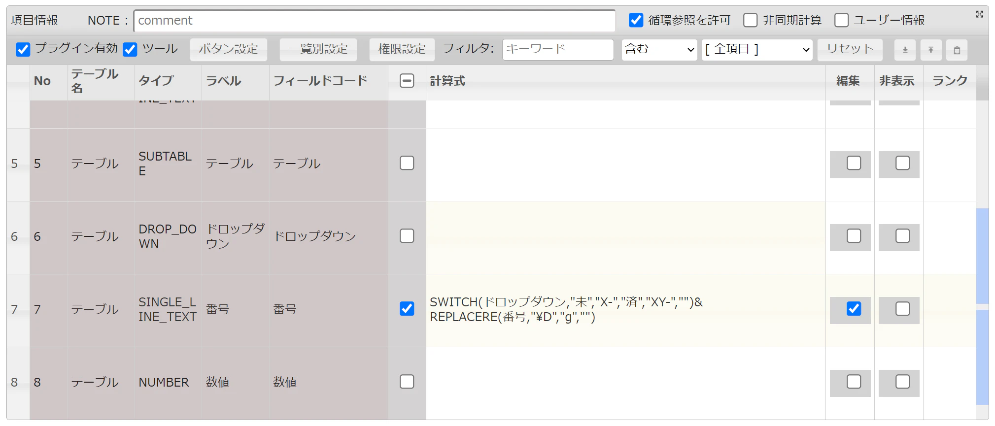Screen dimensions: 995x426
Task: Click the empty formula cell in the DROP_DOWN row
Action: coord(626,237)
